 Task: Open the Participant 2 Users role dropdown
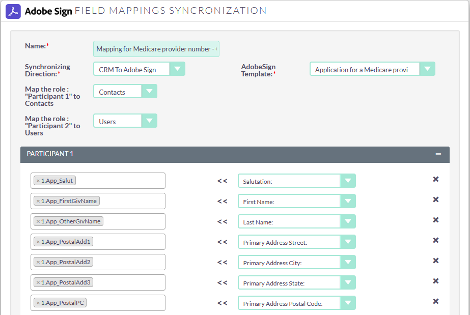click(x=125, y=121)
